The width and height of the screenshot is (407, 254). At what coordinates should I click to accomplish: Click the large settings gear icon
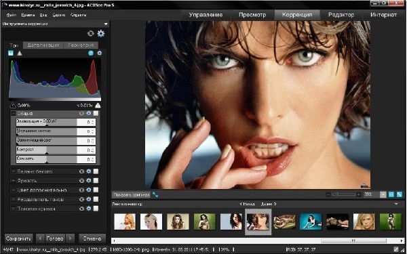click(x=100, y=33)
